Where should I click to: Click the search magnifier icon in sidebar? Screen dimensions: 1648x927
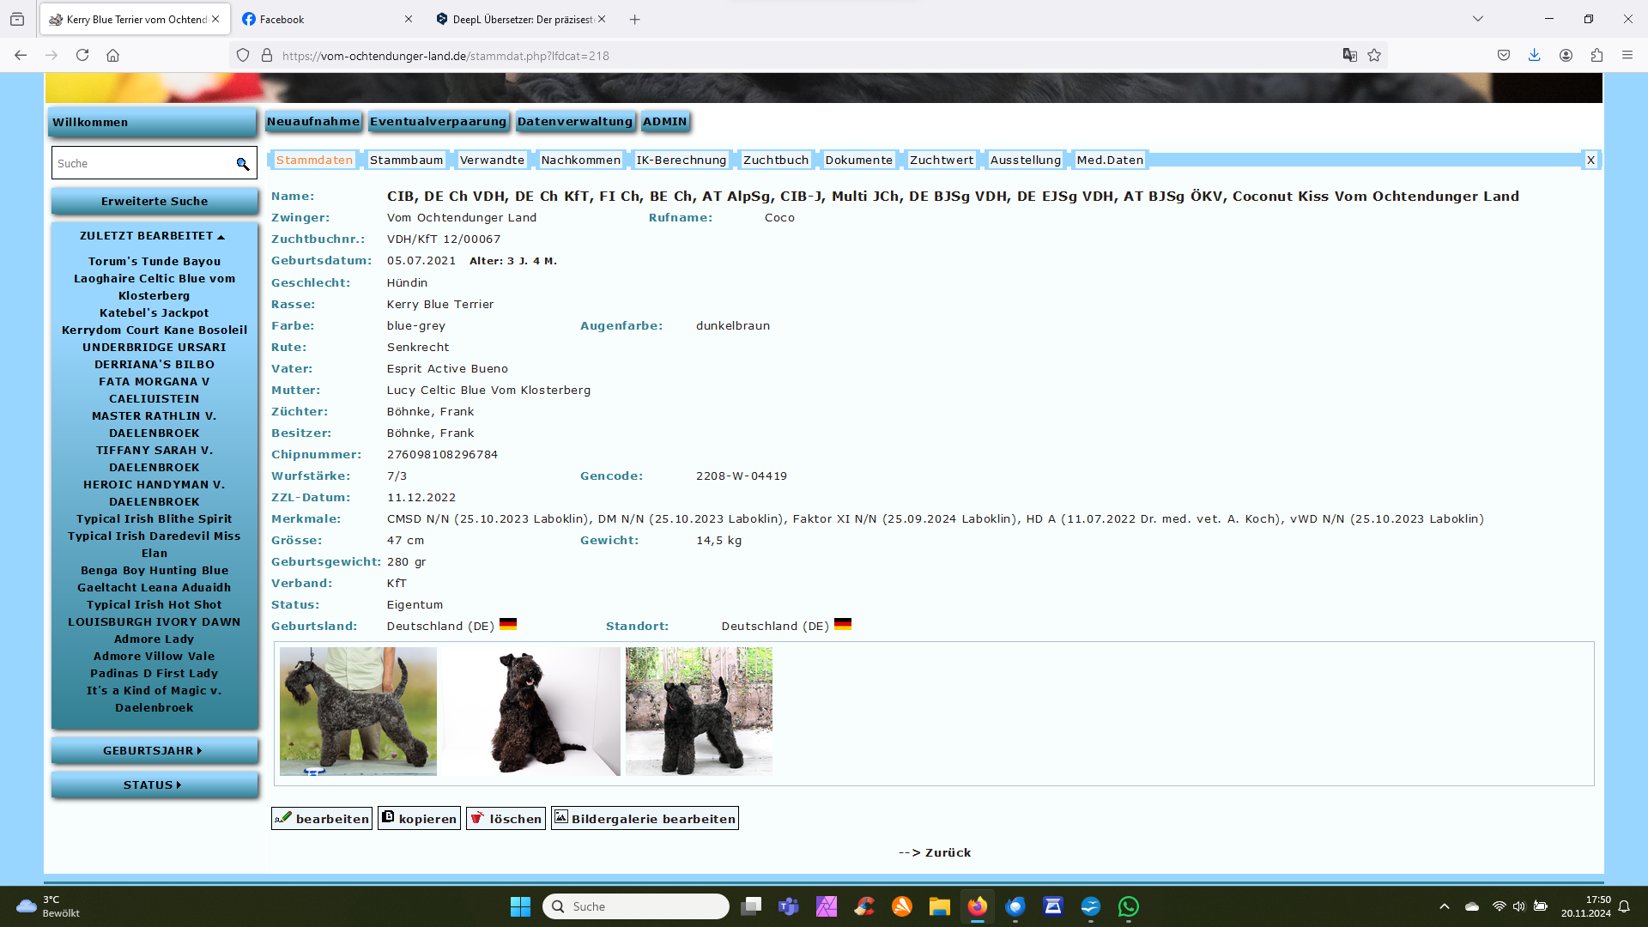tap(243, 164)
